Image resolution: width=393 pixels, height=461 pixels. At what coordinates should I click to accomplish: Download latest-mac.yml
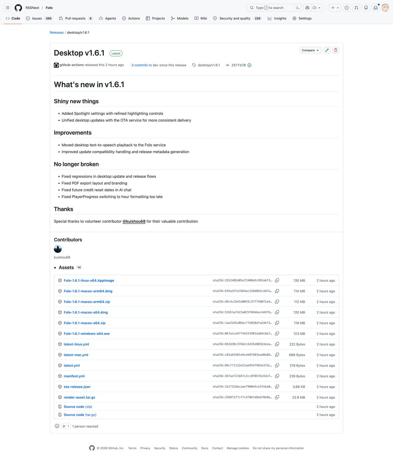76,355
